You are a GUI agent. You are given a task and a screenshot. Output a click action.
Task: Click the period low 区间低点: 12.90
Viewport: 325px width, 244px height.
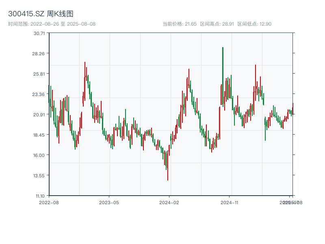(x=254, y=24)
